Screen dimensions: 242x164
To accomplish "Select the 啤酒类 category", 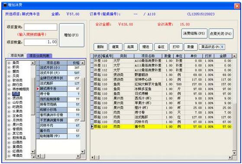I will pyautogui.click(x=17, y=156).
